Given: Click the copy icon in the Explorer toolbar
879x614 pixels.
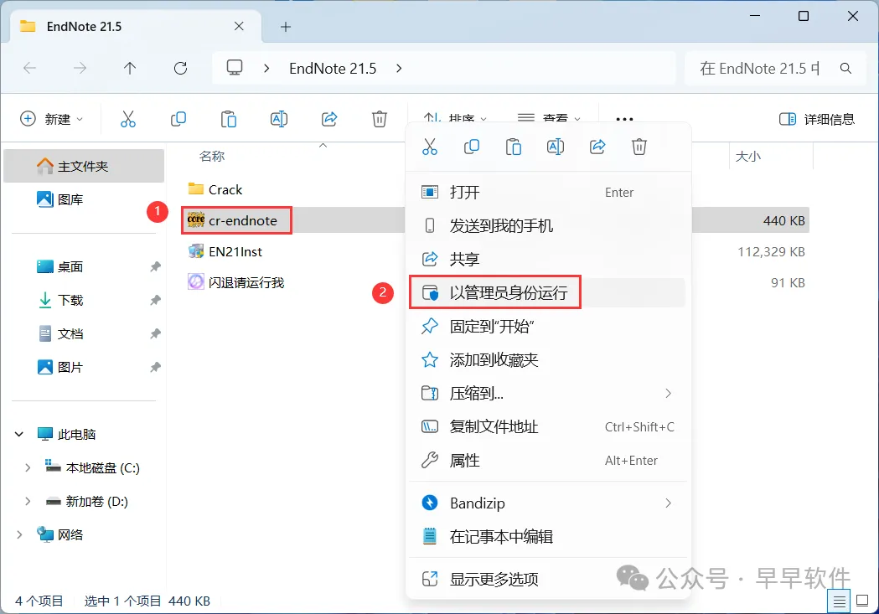Looking at the screenshot, I should pos(178,119).
